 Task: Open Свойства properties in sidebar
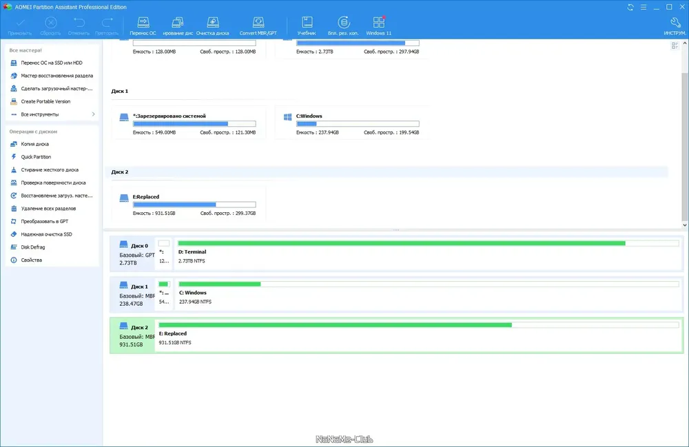[x=31, y=260]
